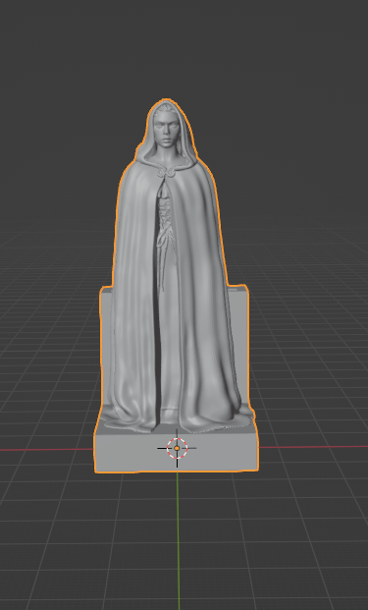
Task: Click the statue's face
Action: [166, 132]
